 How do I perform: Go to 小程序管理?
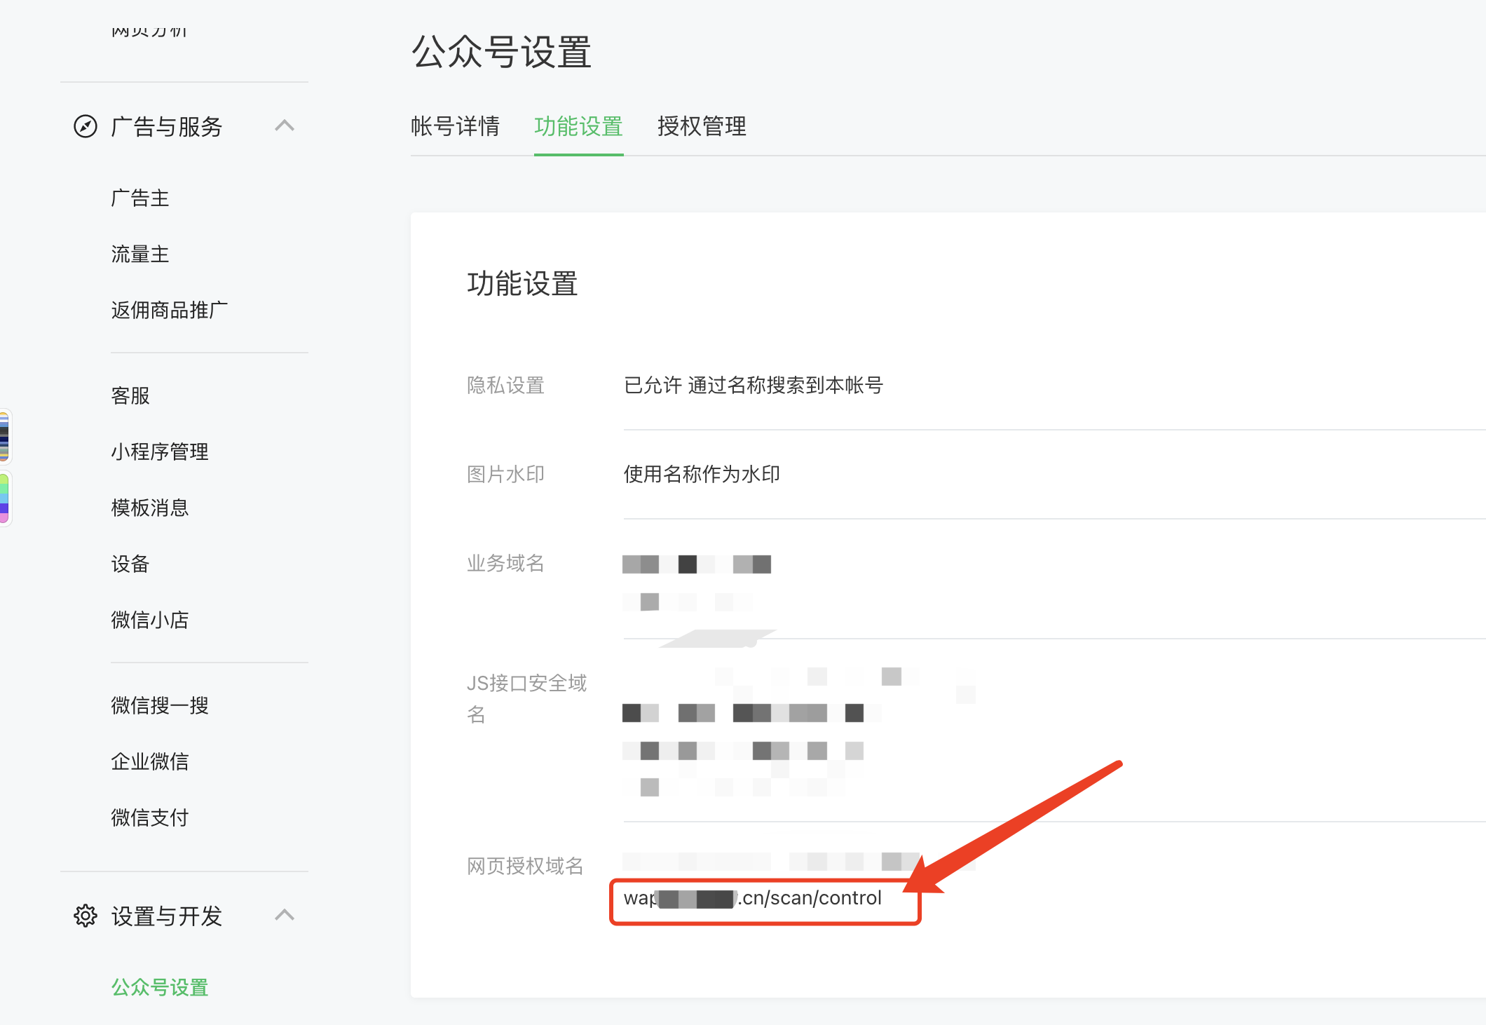click(x=159, y=452)
